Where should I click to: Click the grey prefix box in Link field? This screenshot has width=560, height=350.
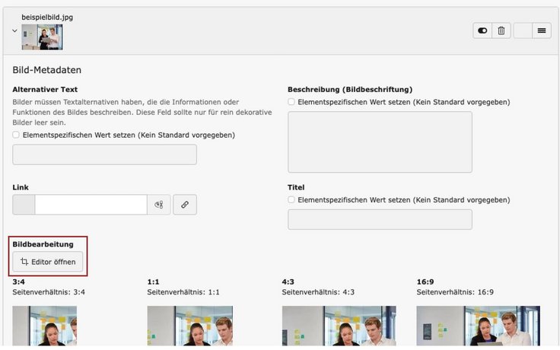[x=24, y=205]
